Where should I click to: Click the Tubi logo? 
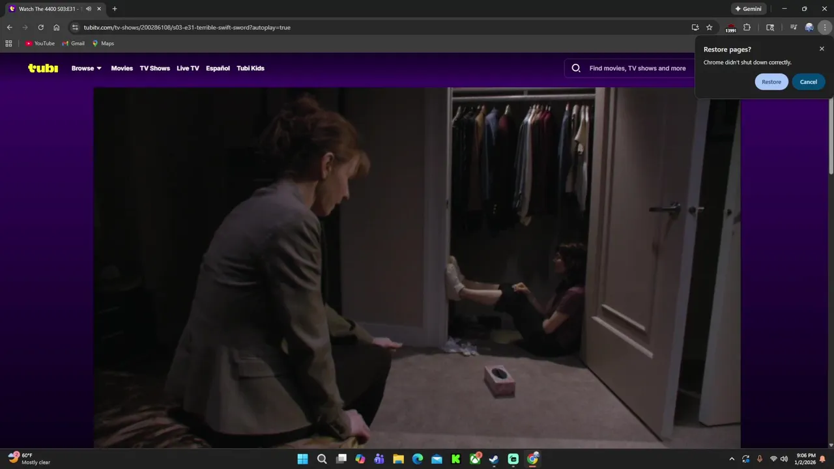click(43, 68)
